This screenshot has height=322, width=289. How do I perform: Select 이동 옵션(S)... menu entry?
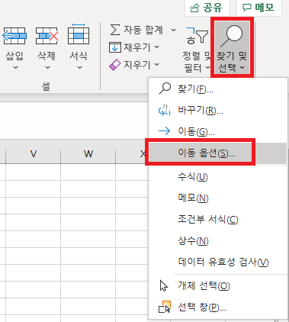tap(218, 153)
